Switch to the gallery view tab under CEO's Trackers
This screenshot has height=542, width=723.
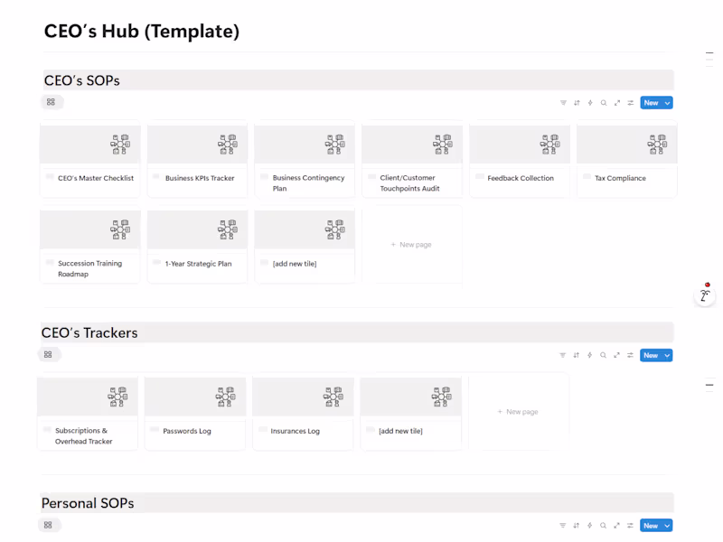pos(50,354)
